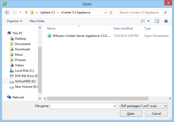The width and height of the screenshot is (174, 122).
Task: Select the AirI3uzHDD (E:) drive
Action: 25,81
